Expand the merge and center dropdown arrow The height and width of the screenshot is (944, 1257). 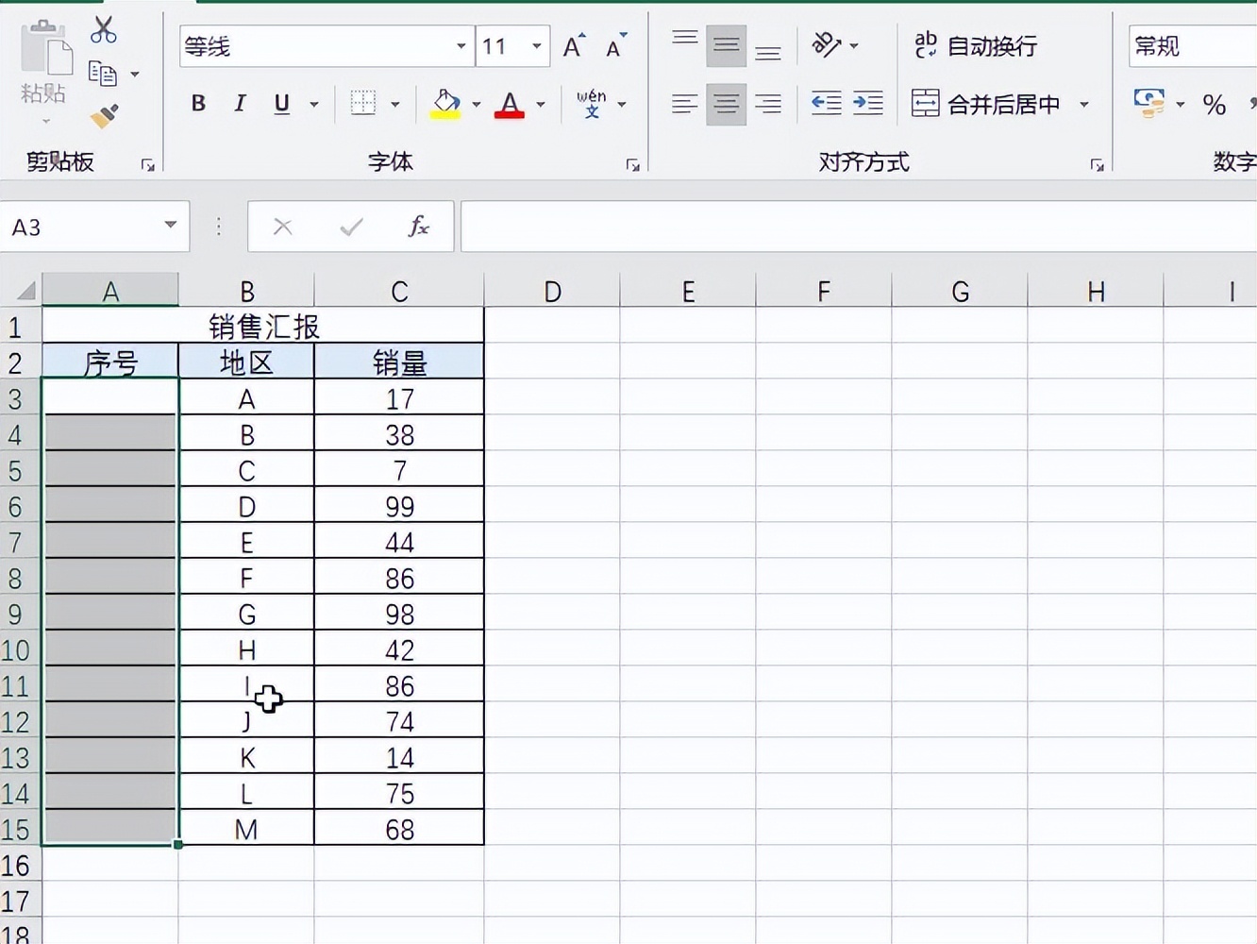pos(1084,104)
